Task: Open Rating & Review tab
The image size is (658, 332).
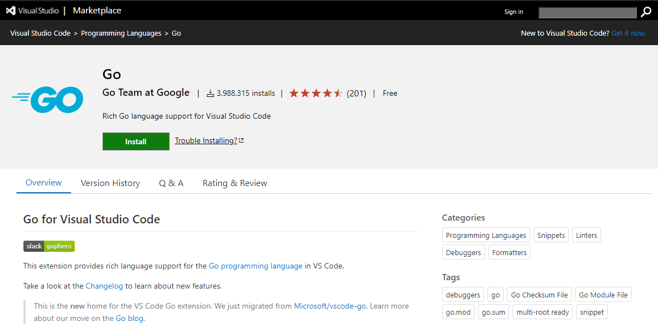Action: (x=235, y=183)
